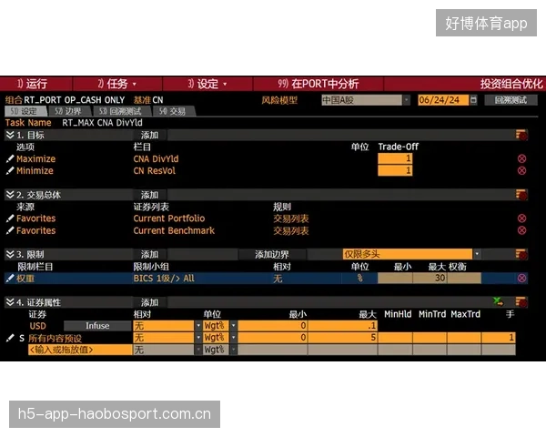This screenshot has height=437, width=546.
Task: Remove the 权重 constraint row
Action: tap(521, 278)
